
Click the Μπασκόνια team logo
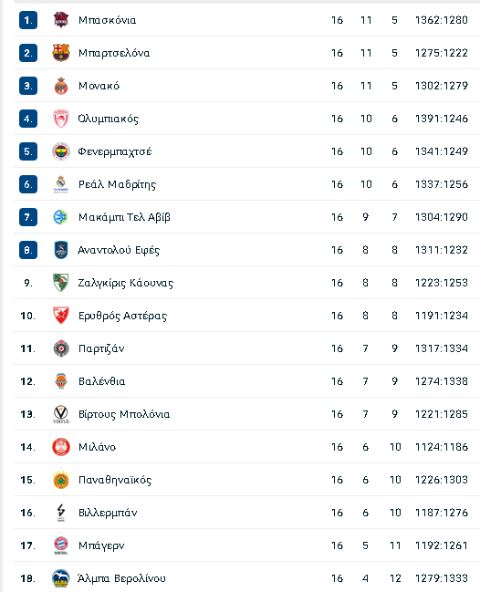[61, 20]
